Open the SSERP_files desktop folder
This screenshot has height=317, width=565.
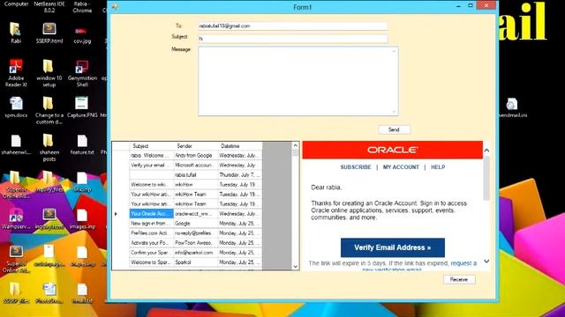coord(15,293)
